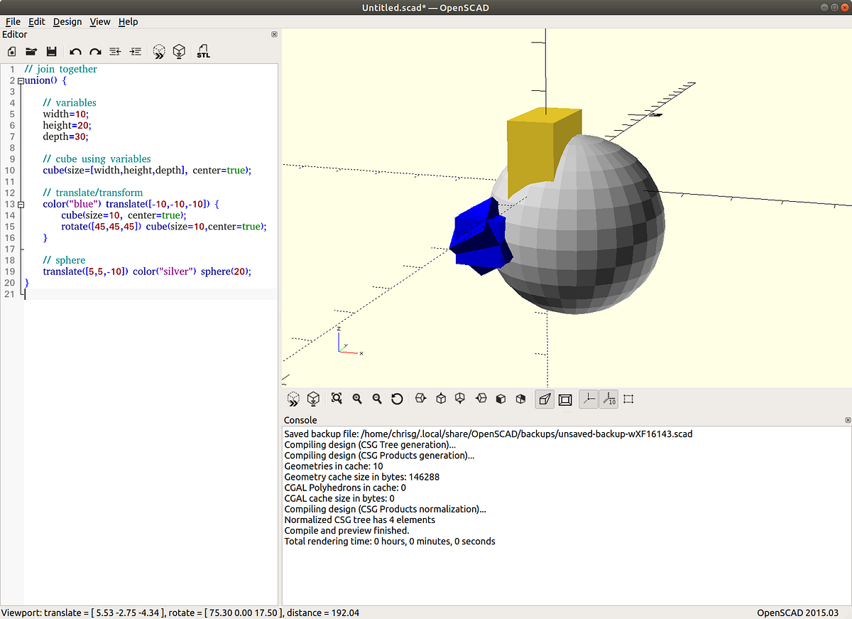Reset the view with the circular arrow icon
The height and width of the screenshot is (619, 852).
[x=397, y=399]
